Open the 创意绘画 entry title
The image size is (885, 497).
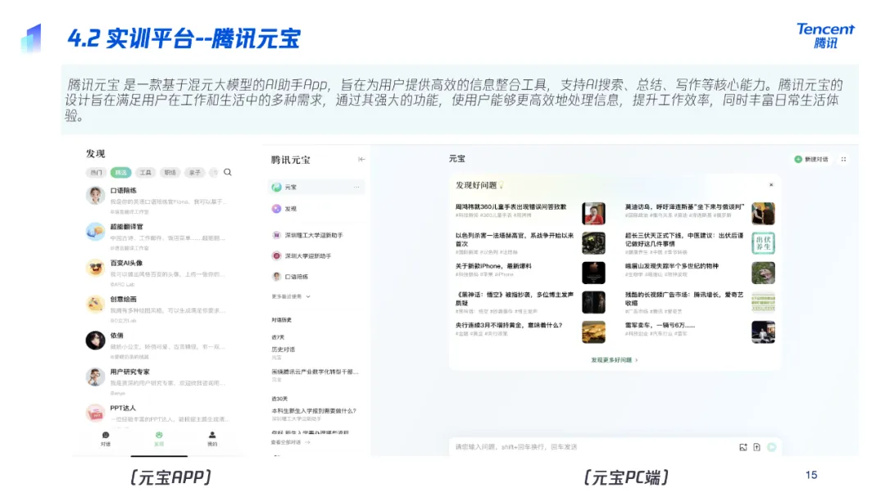point(123,299)
